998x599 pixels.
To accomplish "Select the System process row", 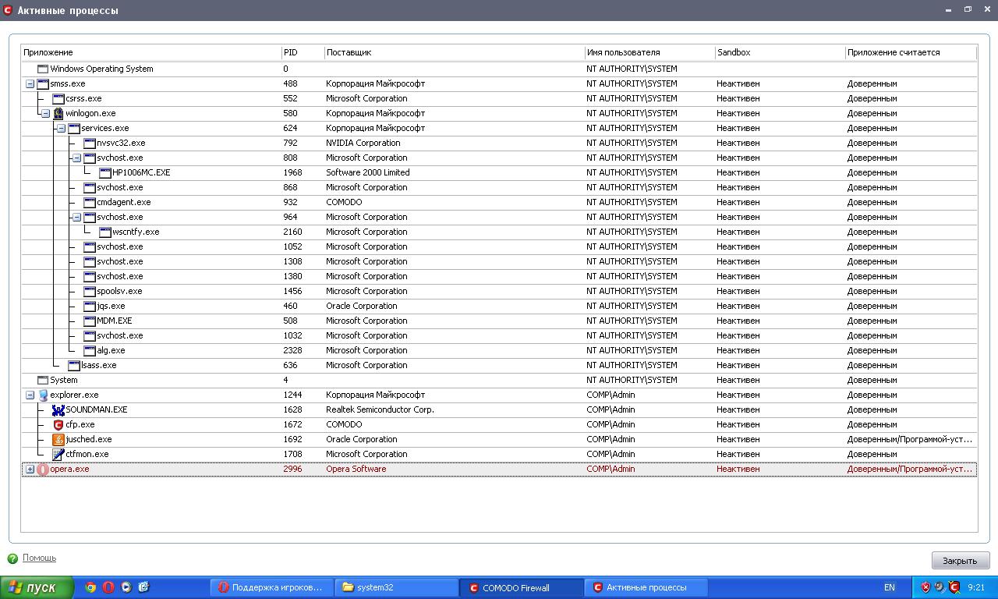I will pyautogui.click(x=499, y=380).
